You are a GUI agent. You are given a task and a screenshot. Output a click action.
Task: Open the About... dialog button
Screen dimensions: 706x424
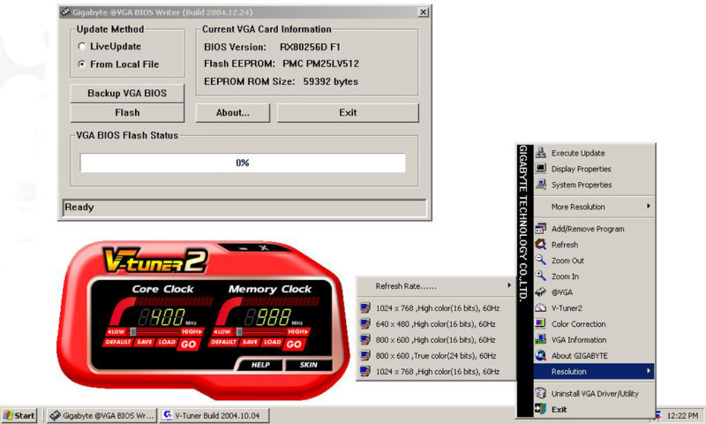[232, 113]
